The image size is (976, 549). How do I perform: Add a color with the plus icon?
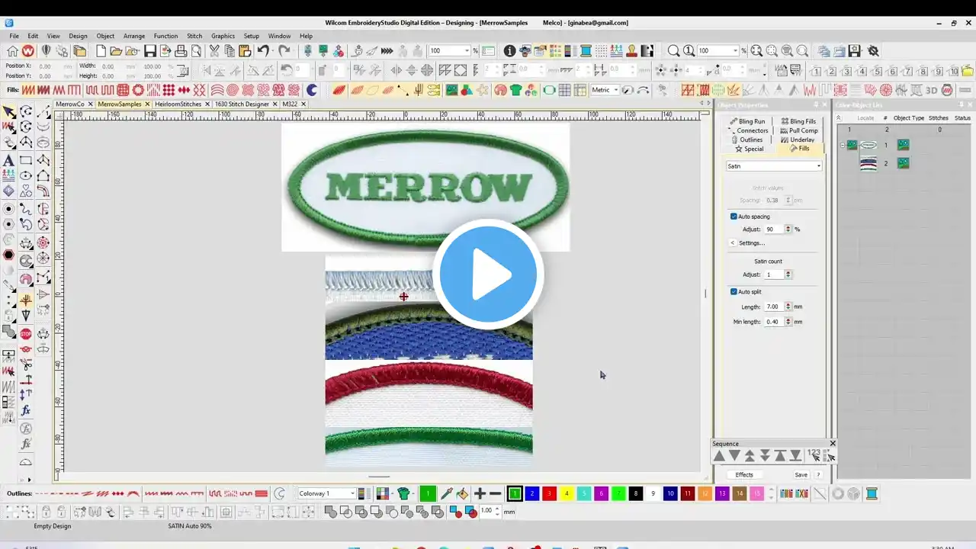click(x=480, y=493)
